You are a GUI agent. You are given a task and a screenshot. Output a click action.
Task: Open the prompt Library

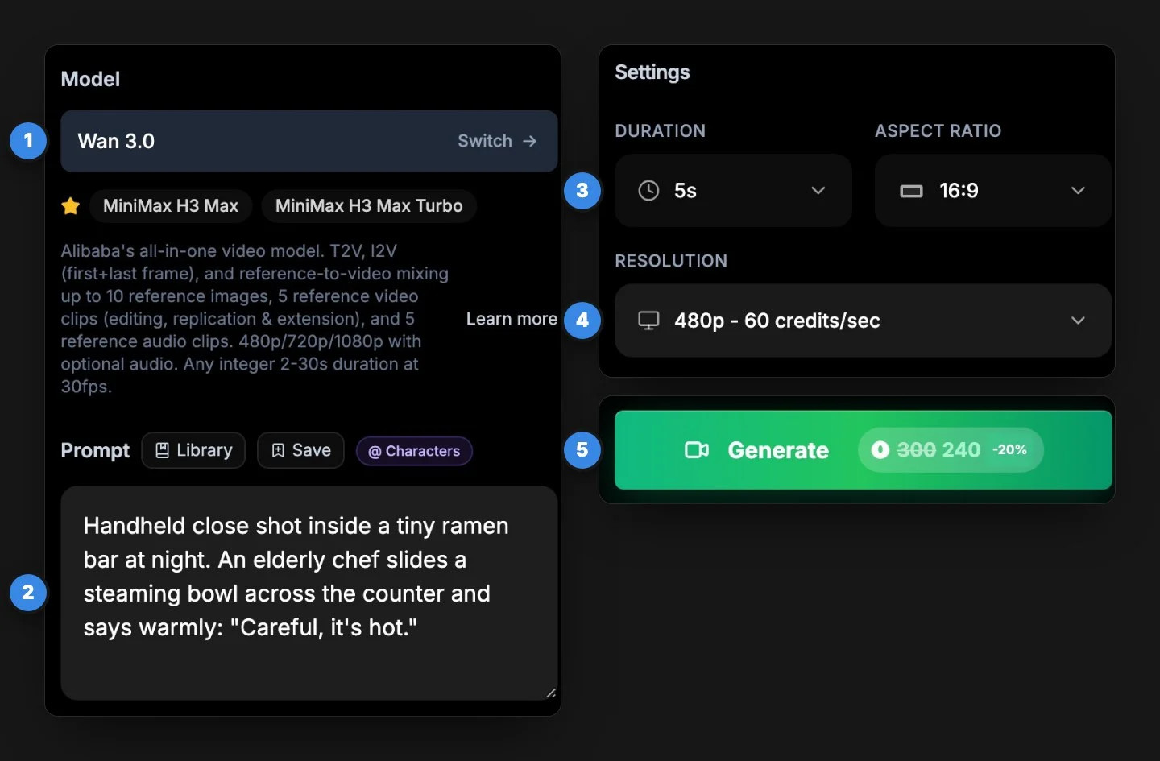193,450
